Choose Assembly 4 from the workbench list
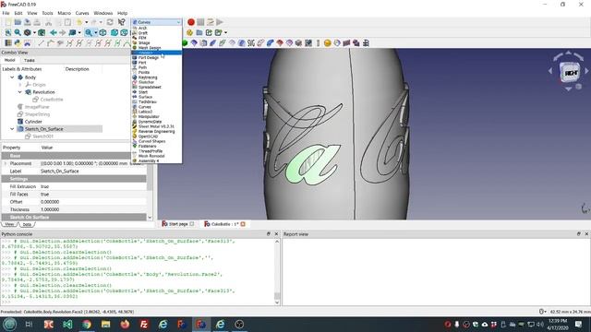This screenshot has width=591, height=332. [149, 160]
